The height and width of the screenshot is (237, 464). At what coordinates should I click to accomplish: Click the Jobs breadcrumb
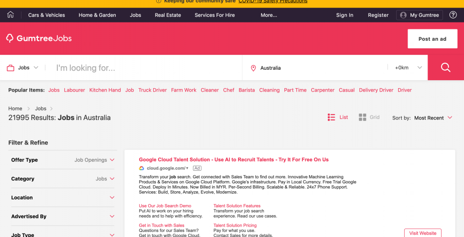(x=40, y=109)
